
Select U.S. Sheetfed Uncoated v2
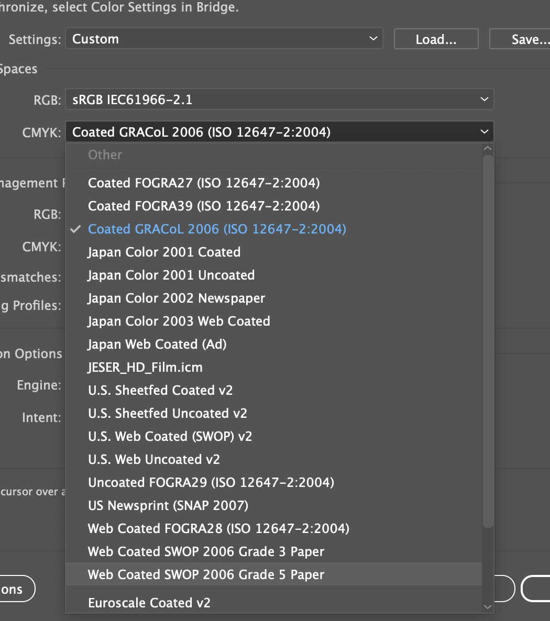tap(274, 414)
